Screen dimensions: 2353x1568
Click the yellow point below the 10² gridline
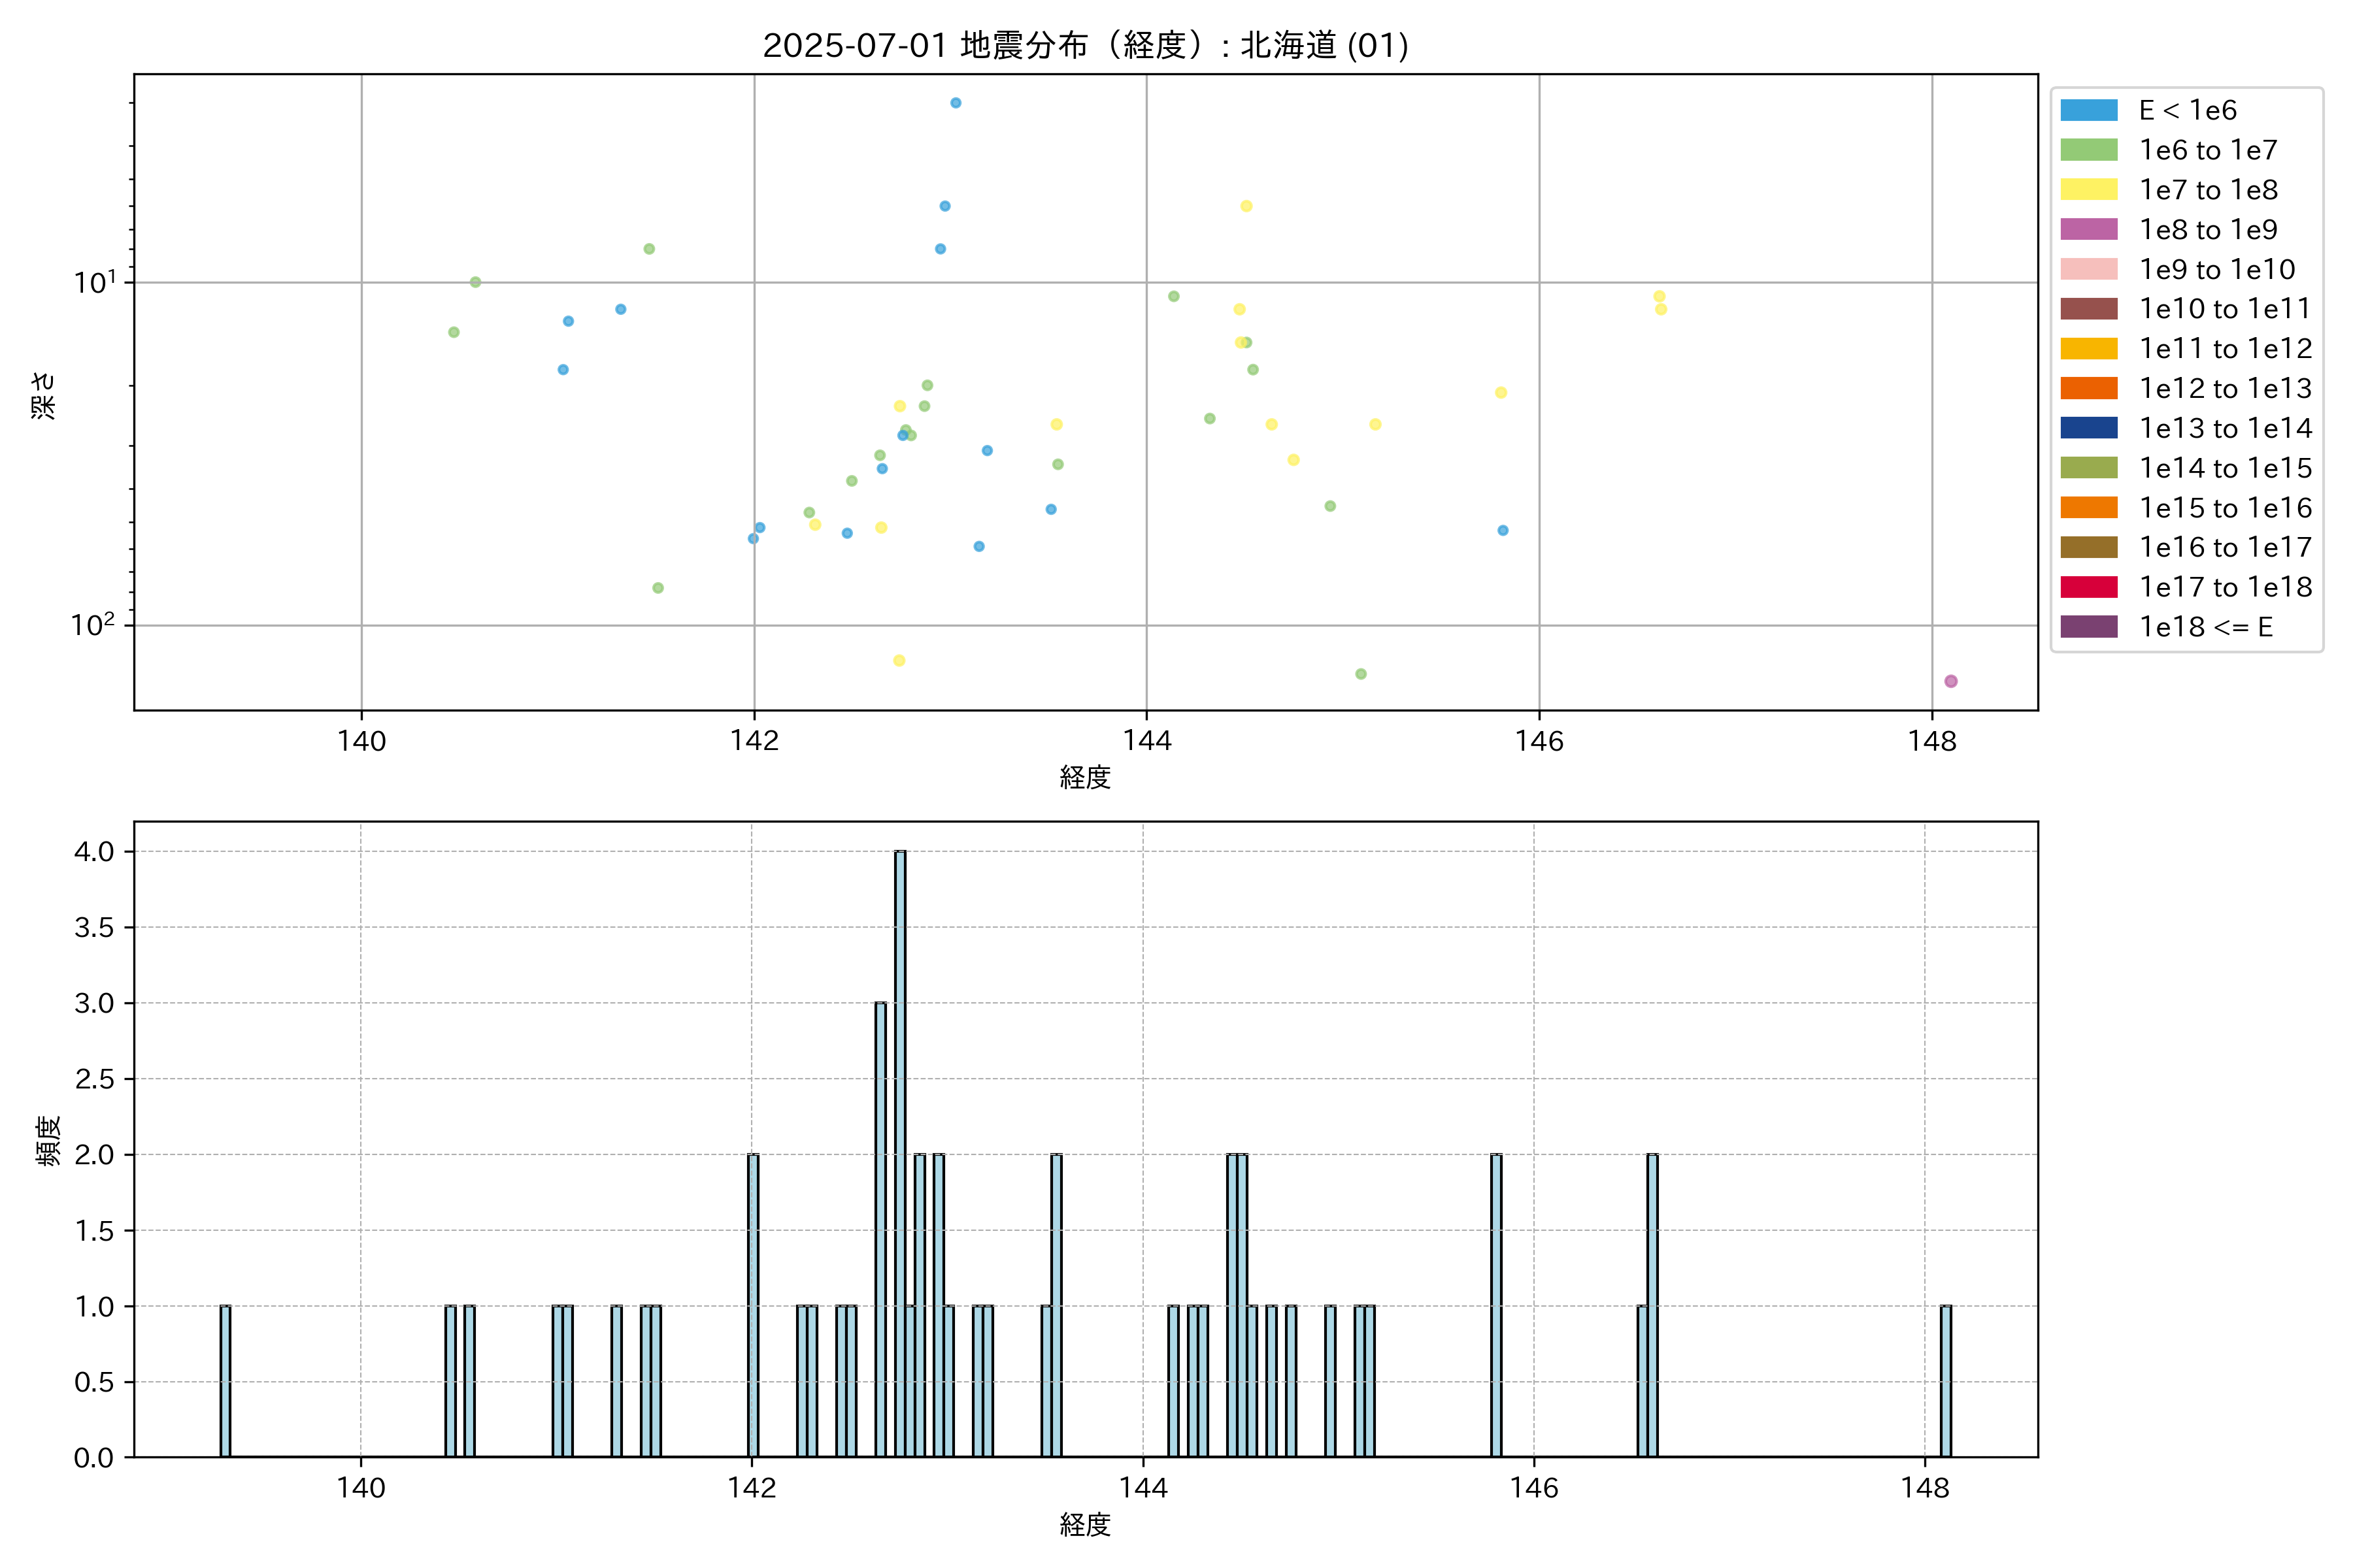pyautogui.click(x=898, y=660)
